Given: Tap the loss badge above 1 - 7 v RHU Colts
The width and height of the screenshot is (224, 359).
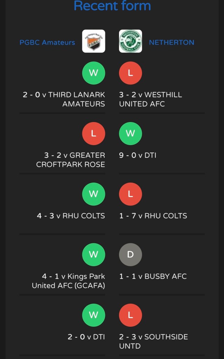Looking at the screenshot, I should coord(130,194).
